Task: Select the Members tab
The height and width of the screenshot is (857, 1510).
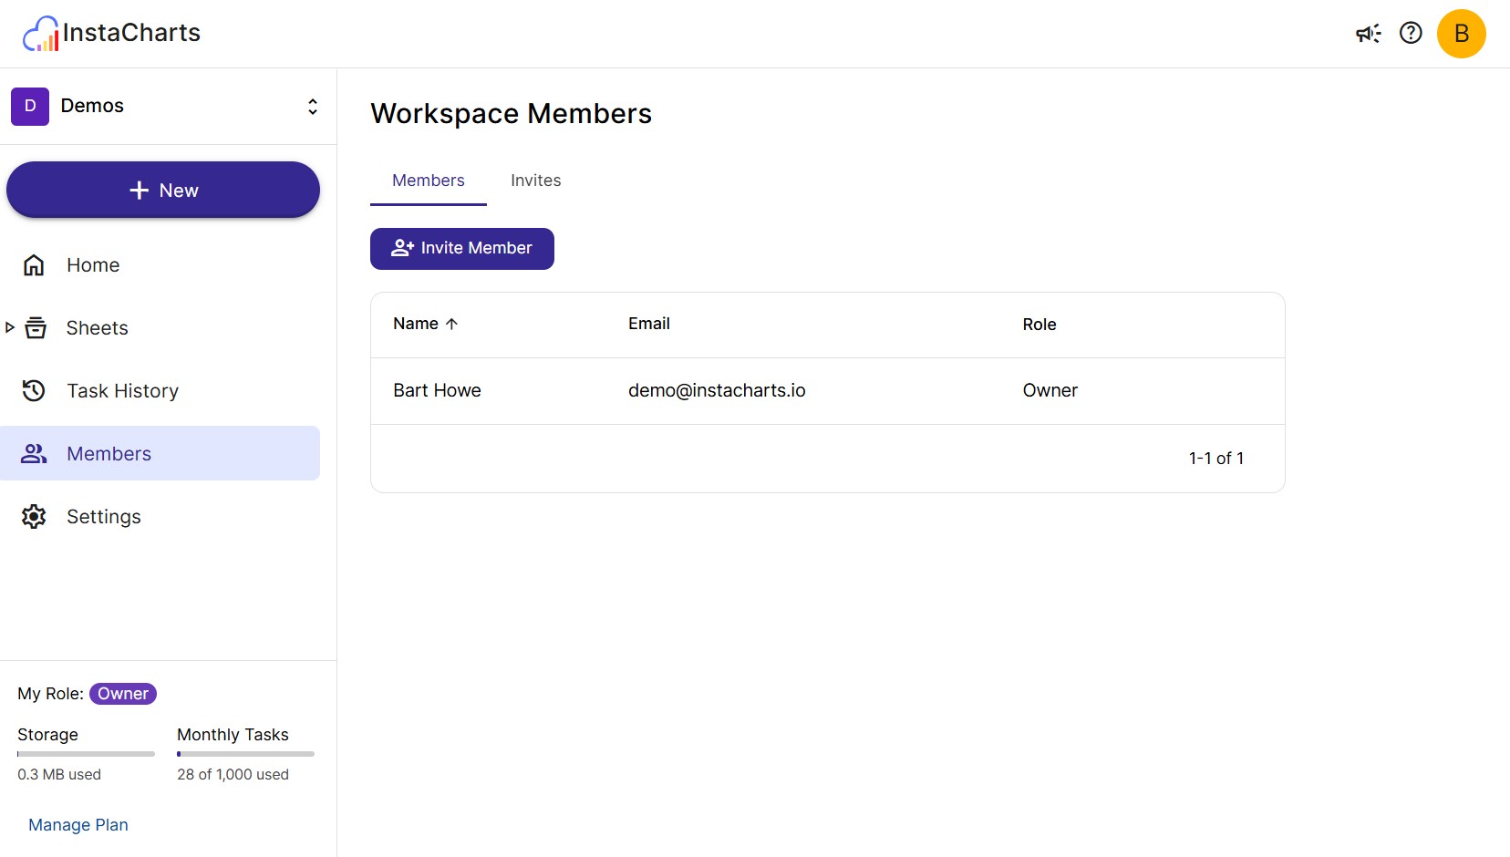Action: [427, 181]
